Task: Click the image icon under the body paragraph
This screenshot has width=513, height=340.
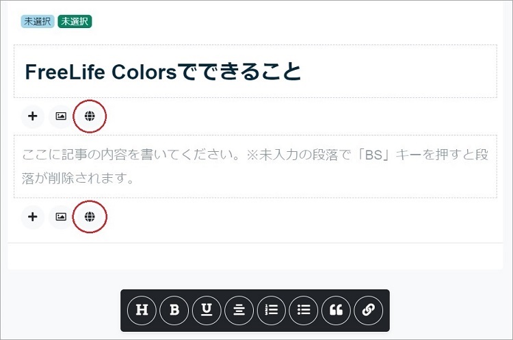Action: coord(61,217)
